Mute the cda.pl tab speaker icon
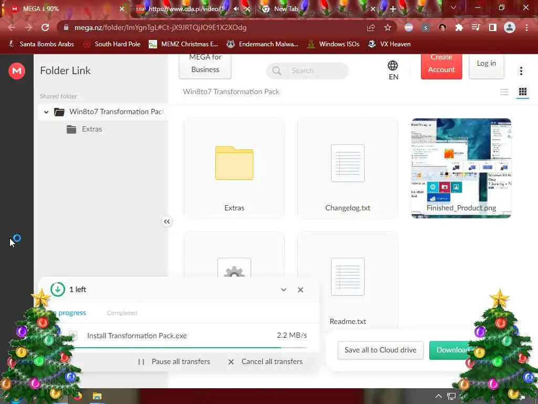Screen dimensions: 538x404 tap(236, 9)
